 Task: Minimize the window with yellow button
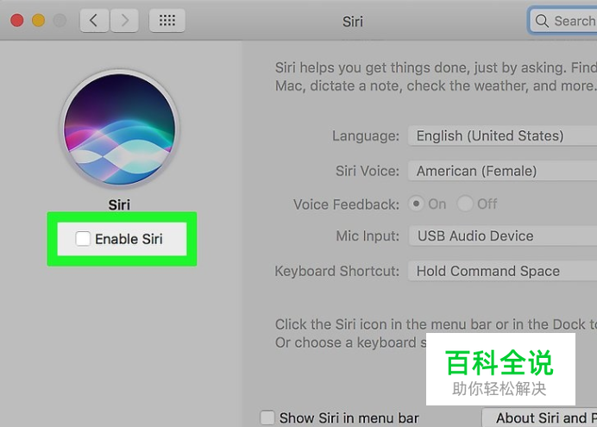tap(39, 20)
